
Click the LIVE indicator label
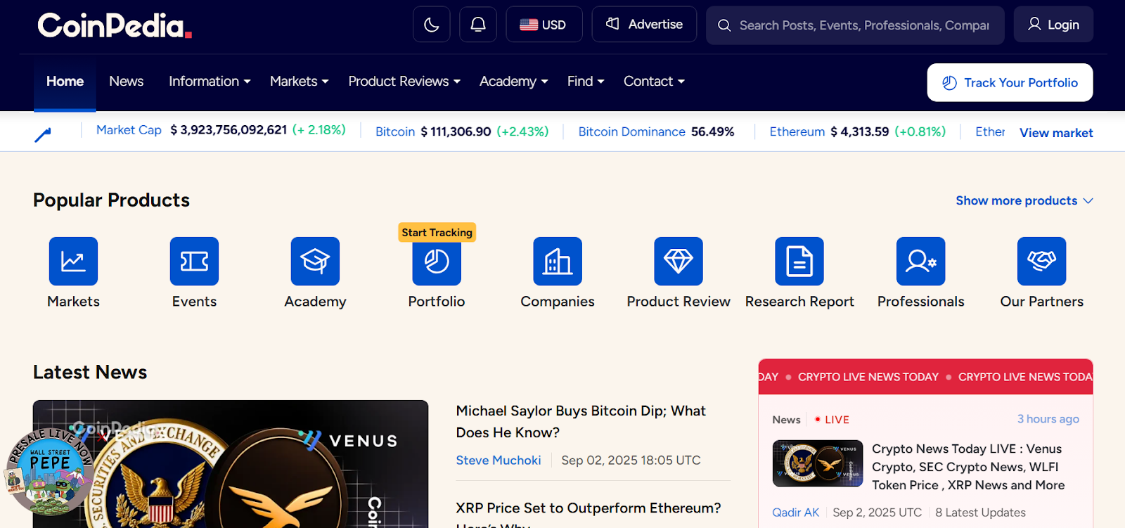(832, 420)
